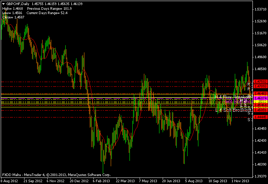268x184 pixels.
Task: Select the red 1.47093 price tag
Action: pos(260,86)
